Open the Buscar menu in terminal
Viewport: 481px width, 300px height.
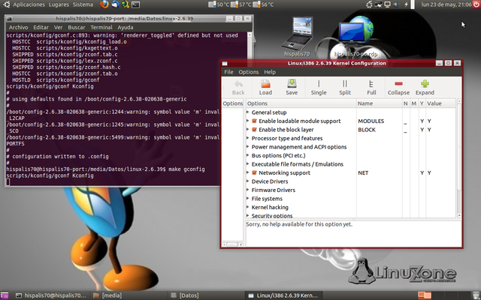(x=77, y=27)
